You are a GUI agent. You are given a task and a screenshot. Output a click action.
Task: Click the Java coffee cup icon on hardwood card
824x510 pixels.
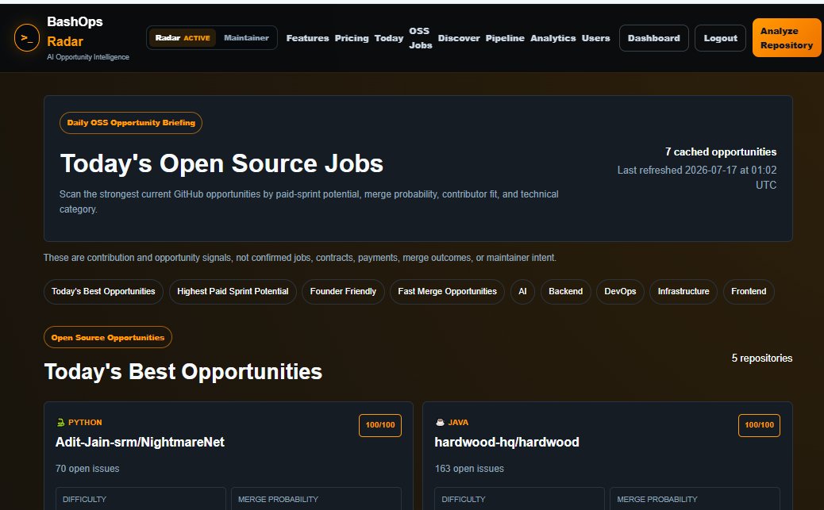click(x=440, y=422)
